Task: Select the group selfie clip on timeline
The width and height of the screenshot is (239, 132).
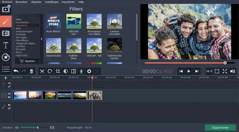Action: (94, 95)
